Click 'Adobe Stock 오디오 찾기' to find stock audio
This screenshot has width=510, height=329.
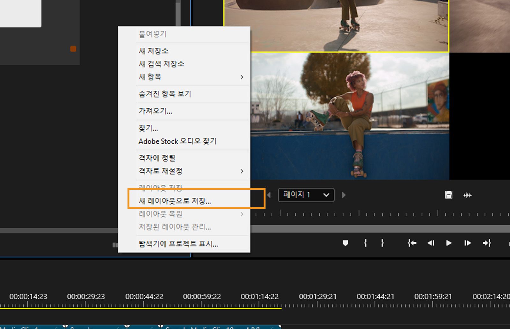tap(178, 141)
